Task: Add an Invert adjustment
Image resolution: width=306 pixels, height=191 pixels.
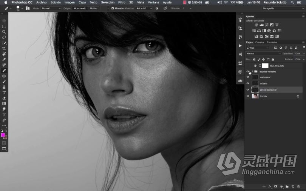Action: point(257,36)
